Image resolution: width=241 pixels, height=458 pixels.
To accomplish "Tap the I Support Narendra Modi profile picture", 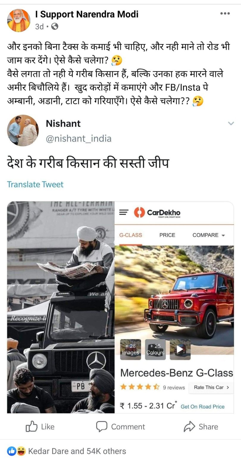I will click(18, 20).
